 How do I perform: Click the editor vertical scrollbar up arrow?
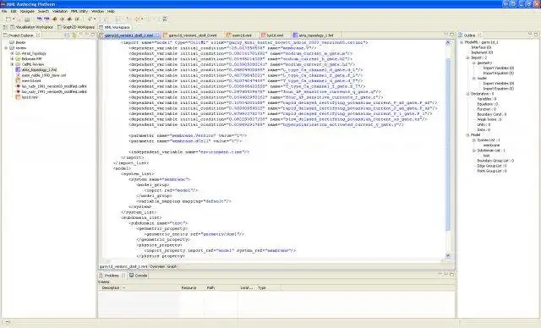coord(448,42)
